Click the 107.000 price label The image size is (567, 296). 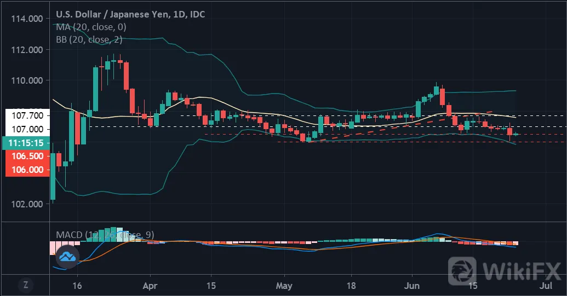27,129
